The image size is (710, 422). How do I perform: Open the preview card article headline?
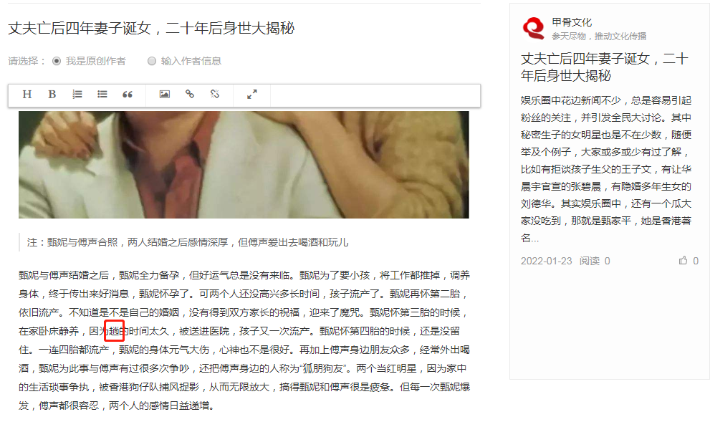(605, 67)
